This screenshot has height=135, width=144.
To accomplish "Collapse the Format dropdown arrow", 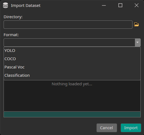I will (x=138, y=43).
